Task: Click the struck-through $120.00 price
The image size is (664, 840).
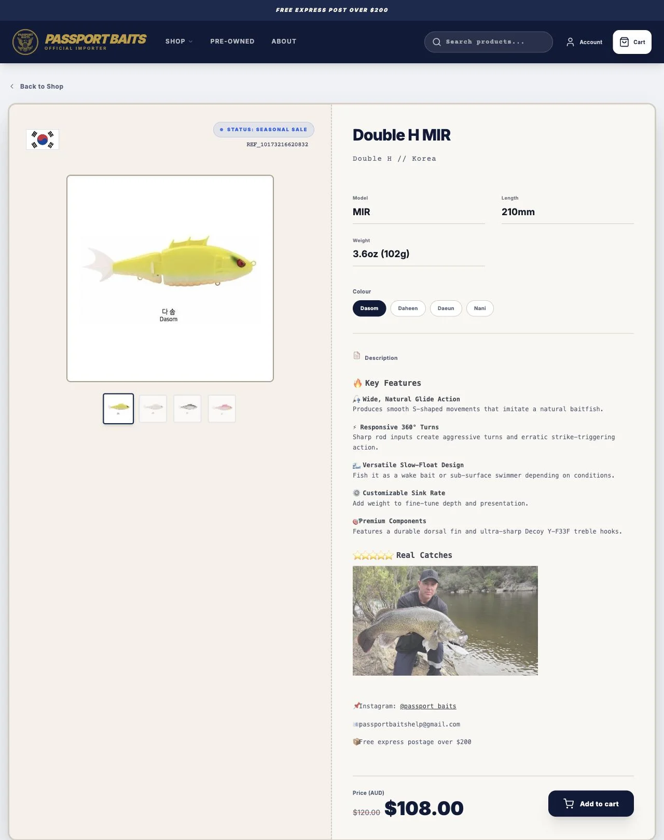Action: click(366, 813)
